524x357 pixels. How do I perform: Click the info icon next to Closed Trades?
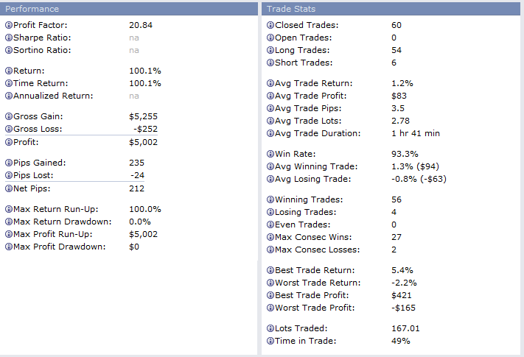coord(270,25)
